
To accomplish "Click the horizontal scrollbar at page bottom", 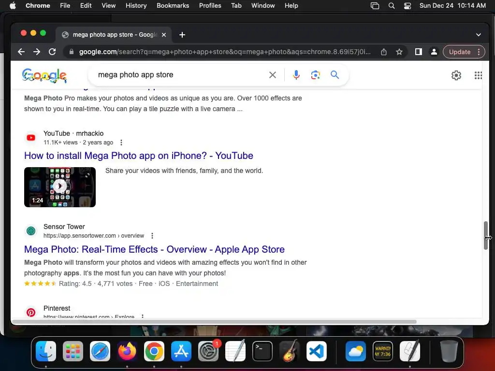I will click(214, 322).
